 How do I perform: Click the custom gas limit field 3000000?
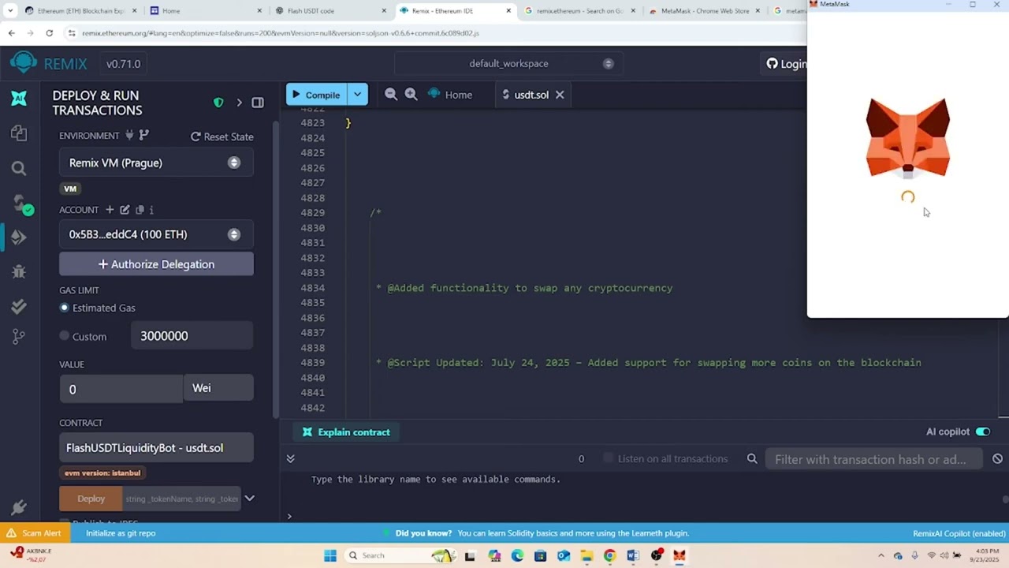pyautogui.click(x=192, y=336)
